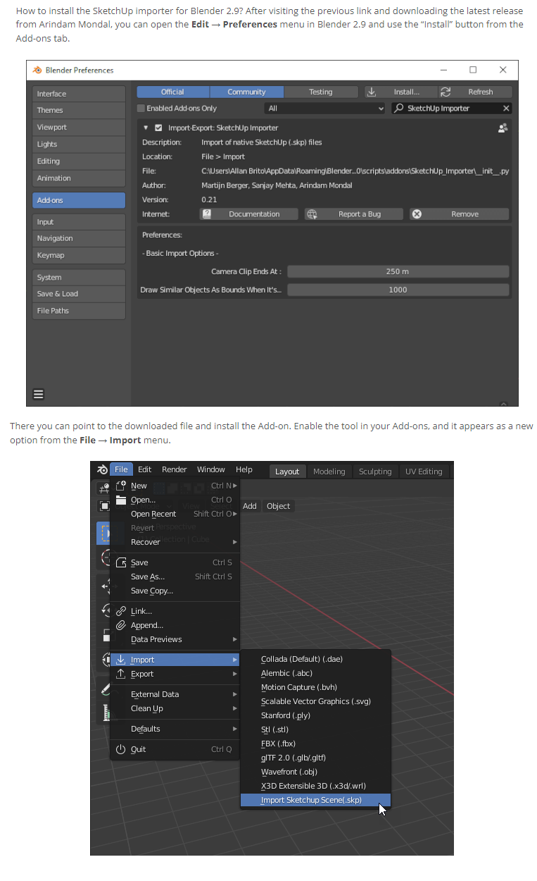Open the File Paths preferences section
Screen dimensions: 537x881
tap(79, 311)
